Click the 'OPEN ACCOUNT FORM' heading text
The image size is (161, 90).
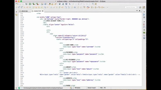click(x=53, y=21)
